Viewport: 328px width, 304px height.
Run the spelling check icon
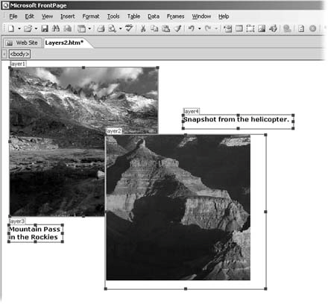pyautogui.click(x=129, y=28)
